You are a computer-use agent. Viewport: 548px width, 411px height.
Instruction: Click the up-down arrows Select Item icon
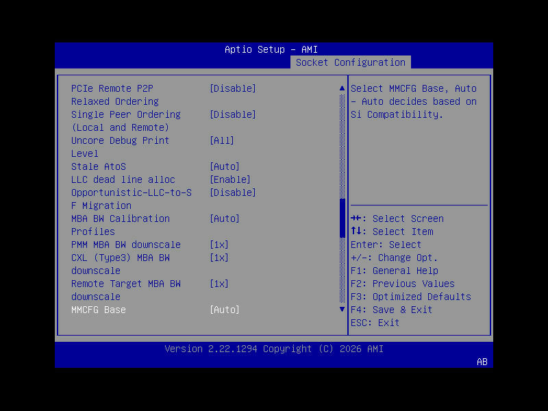click(x=356, y=231)
